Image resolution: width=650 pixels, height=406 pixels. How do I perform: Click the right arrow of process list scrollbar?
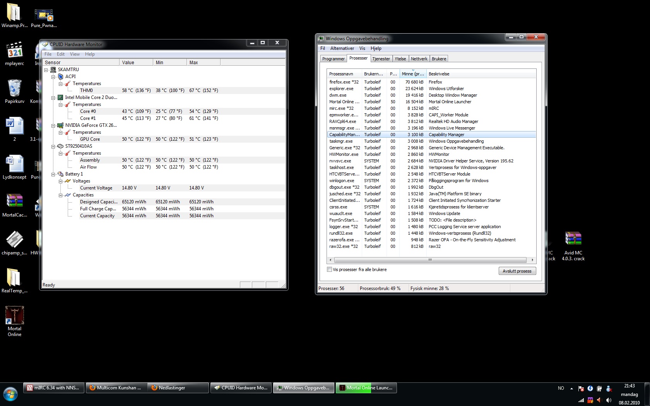[532, 260]
